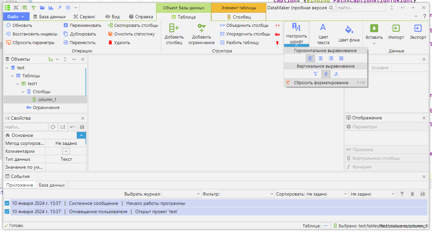
Task: Collapse the Основное properties section
Action: (x=81, y=135)
